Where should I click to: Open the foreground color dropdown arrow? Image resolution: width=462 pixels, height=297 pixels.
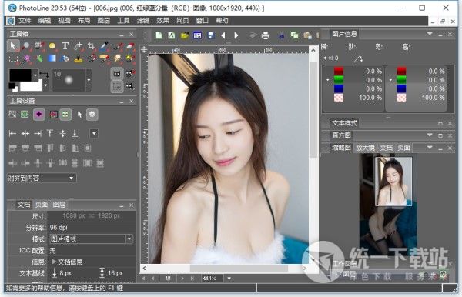(x=35, y=75)
